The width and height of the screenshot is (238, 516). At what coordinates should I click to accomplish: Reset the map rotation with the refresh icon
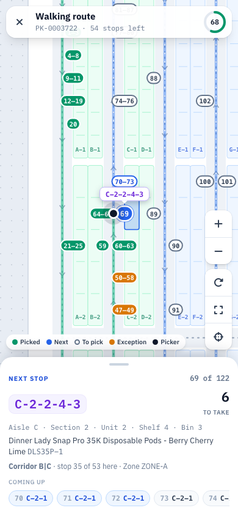tap(218, 282)
